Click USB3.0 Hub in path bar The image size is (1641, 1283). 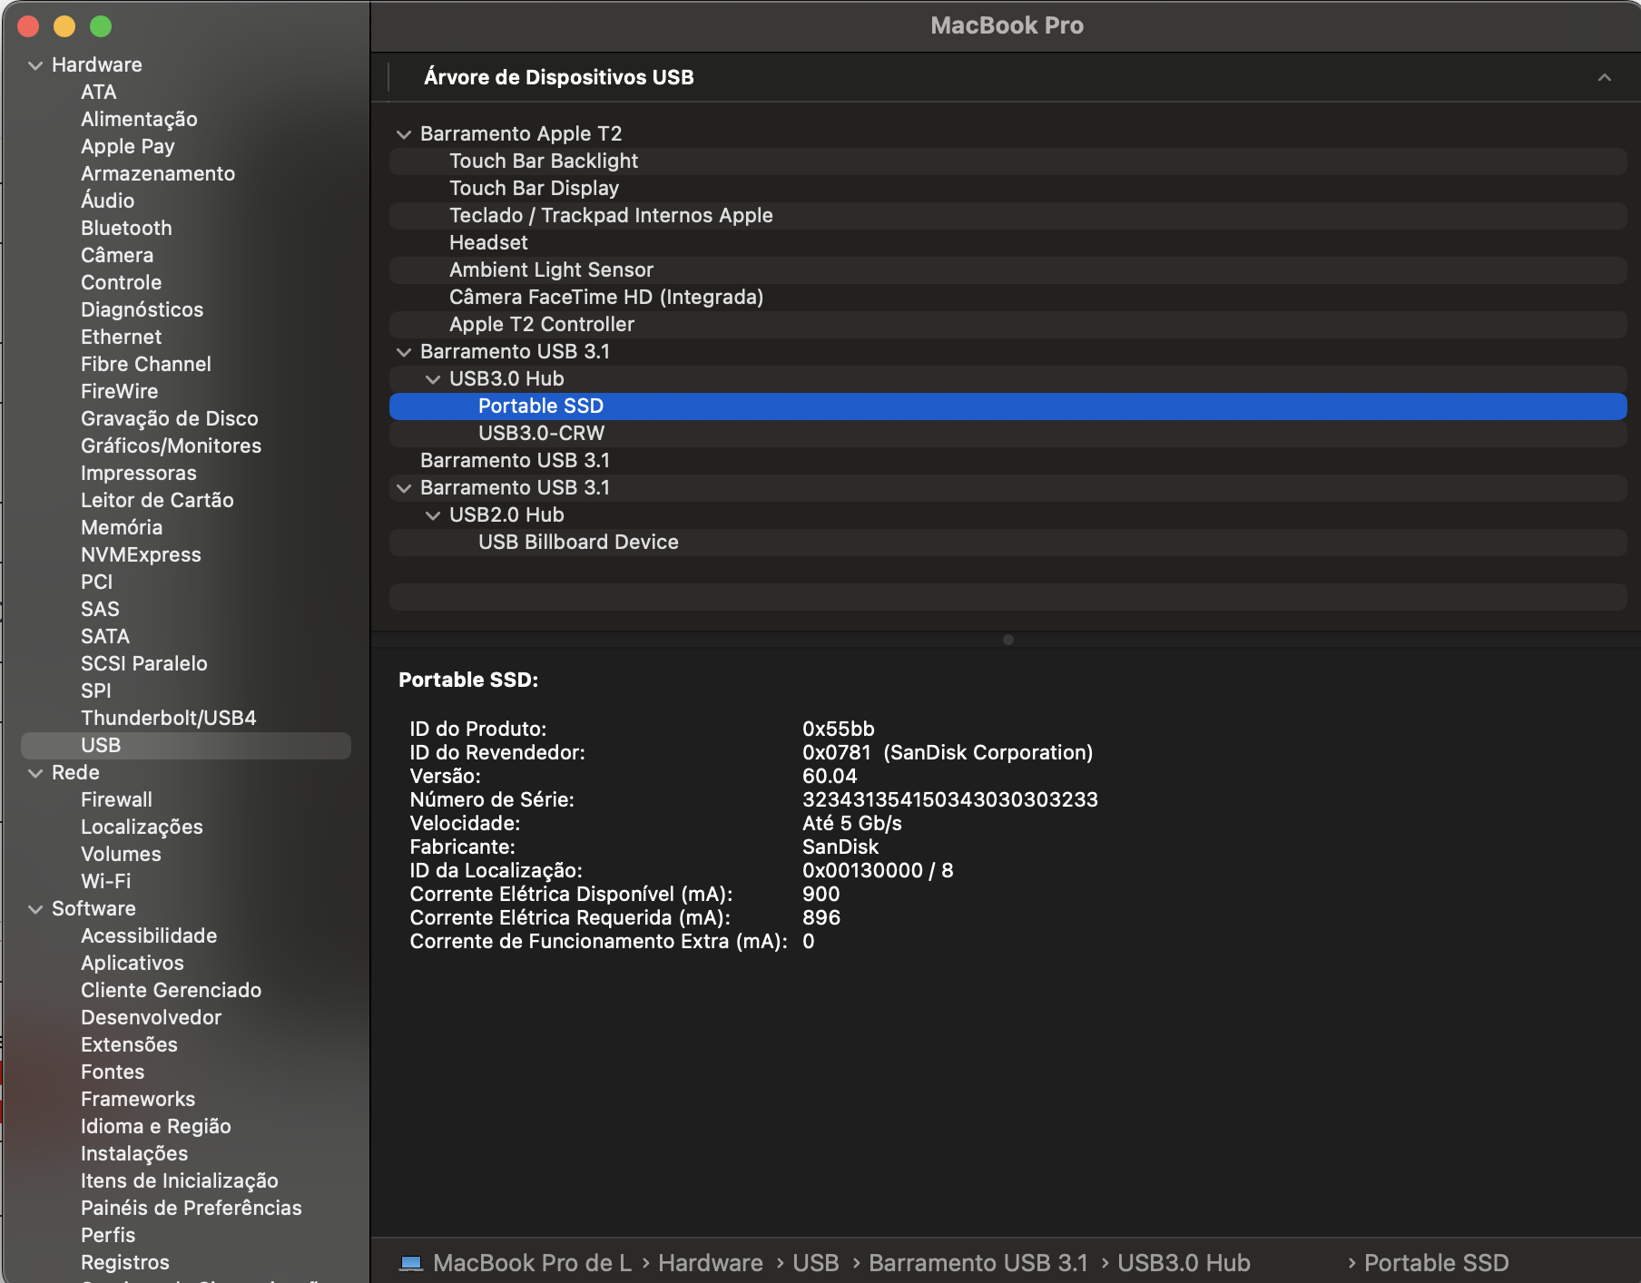pos(1184,1263)
